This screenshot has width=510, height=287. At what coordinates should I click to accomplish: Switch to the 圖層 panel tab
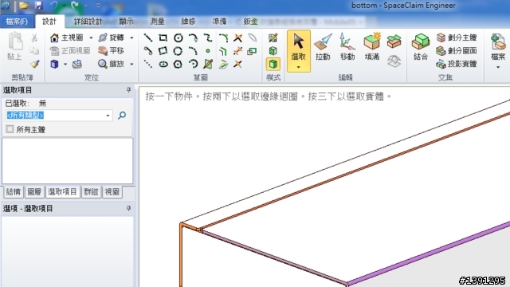pyautogui.click(x=34, y=191)
